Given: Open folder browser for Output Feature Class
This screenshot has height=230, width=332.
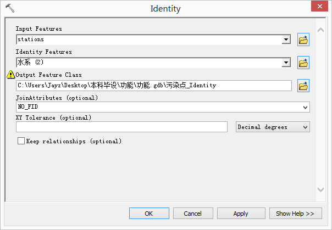Looking at the screenshot, I should (303, 86).
